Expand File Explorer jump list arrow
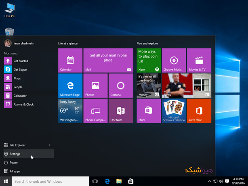 click(50, 145)
